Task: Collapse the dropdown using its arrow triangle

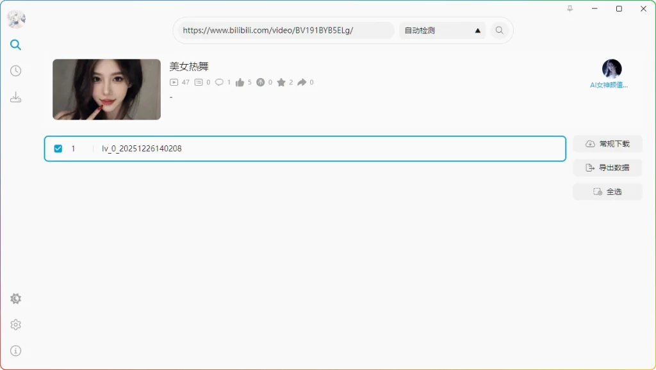Action: 477,30
